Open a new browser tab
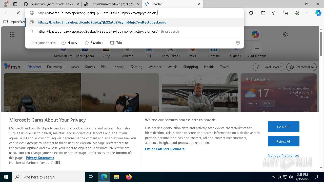The width and height of the screenshot is (324, 182). pos(207,4)
